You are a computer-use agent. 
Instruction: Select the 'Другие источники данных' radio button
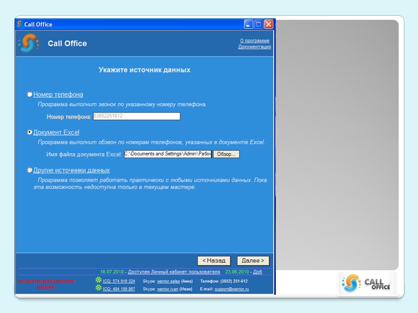coord(30,170)
